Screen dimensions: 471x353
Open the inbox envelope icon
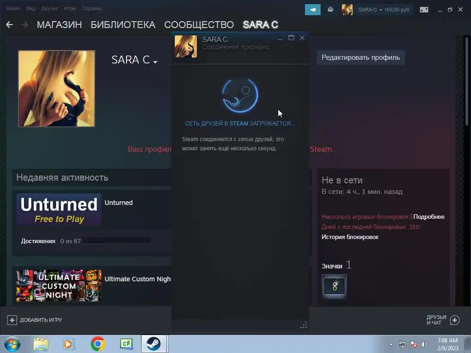click(x=330, y=10)
